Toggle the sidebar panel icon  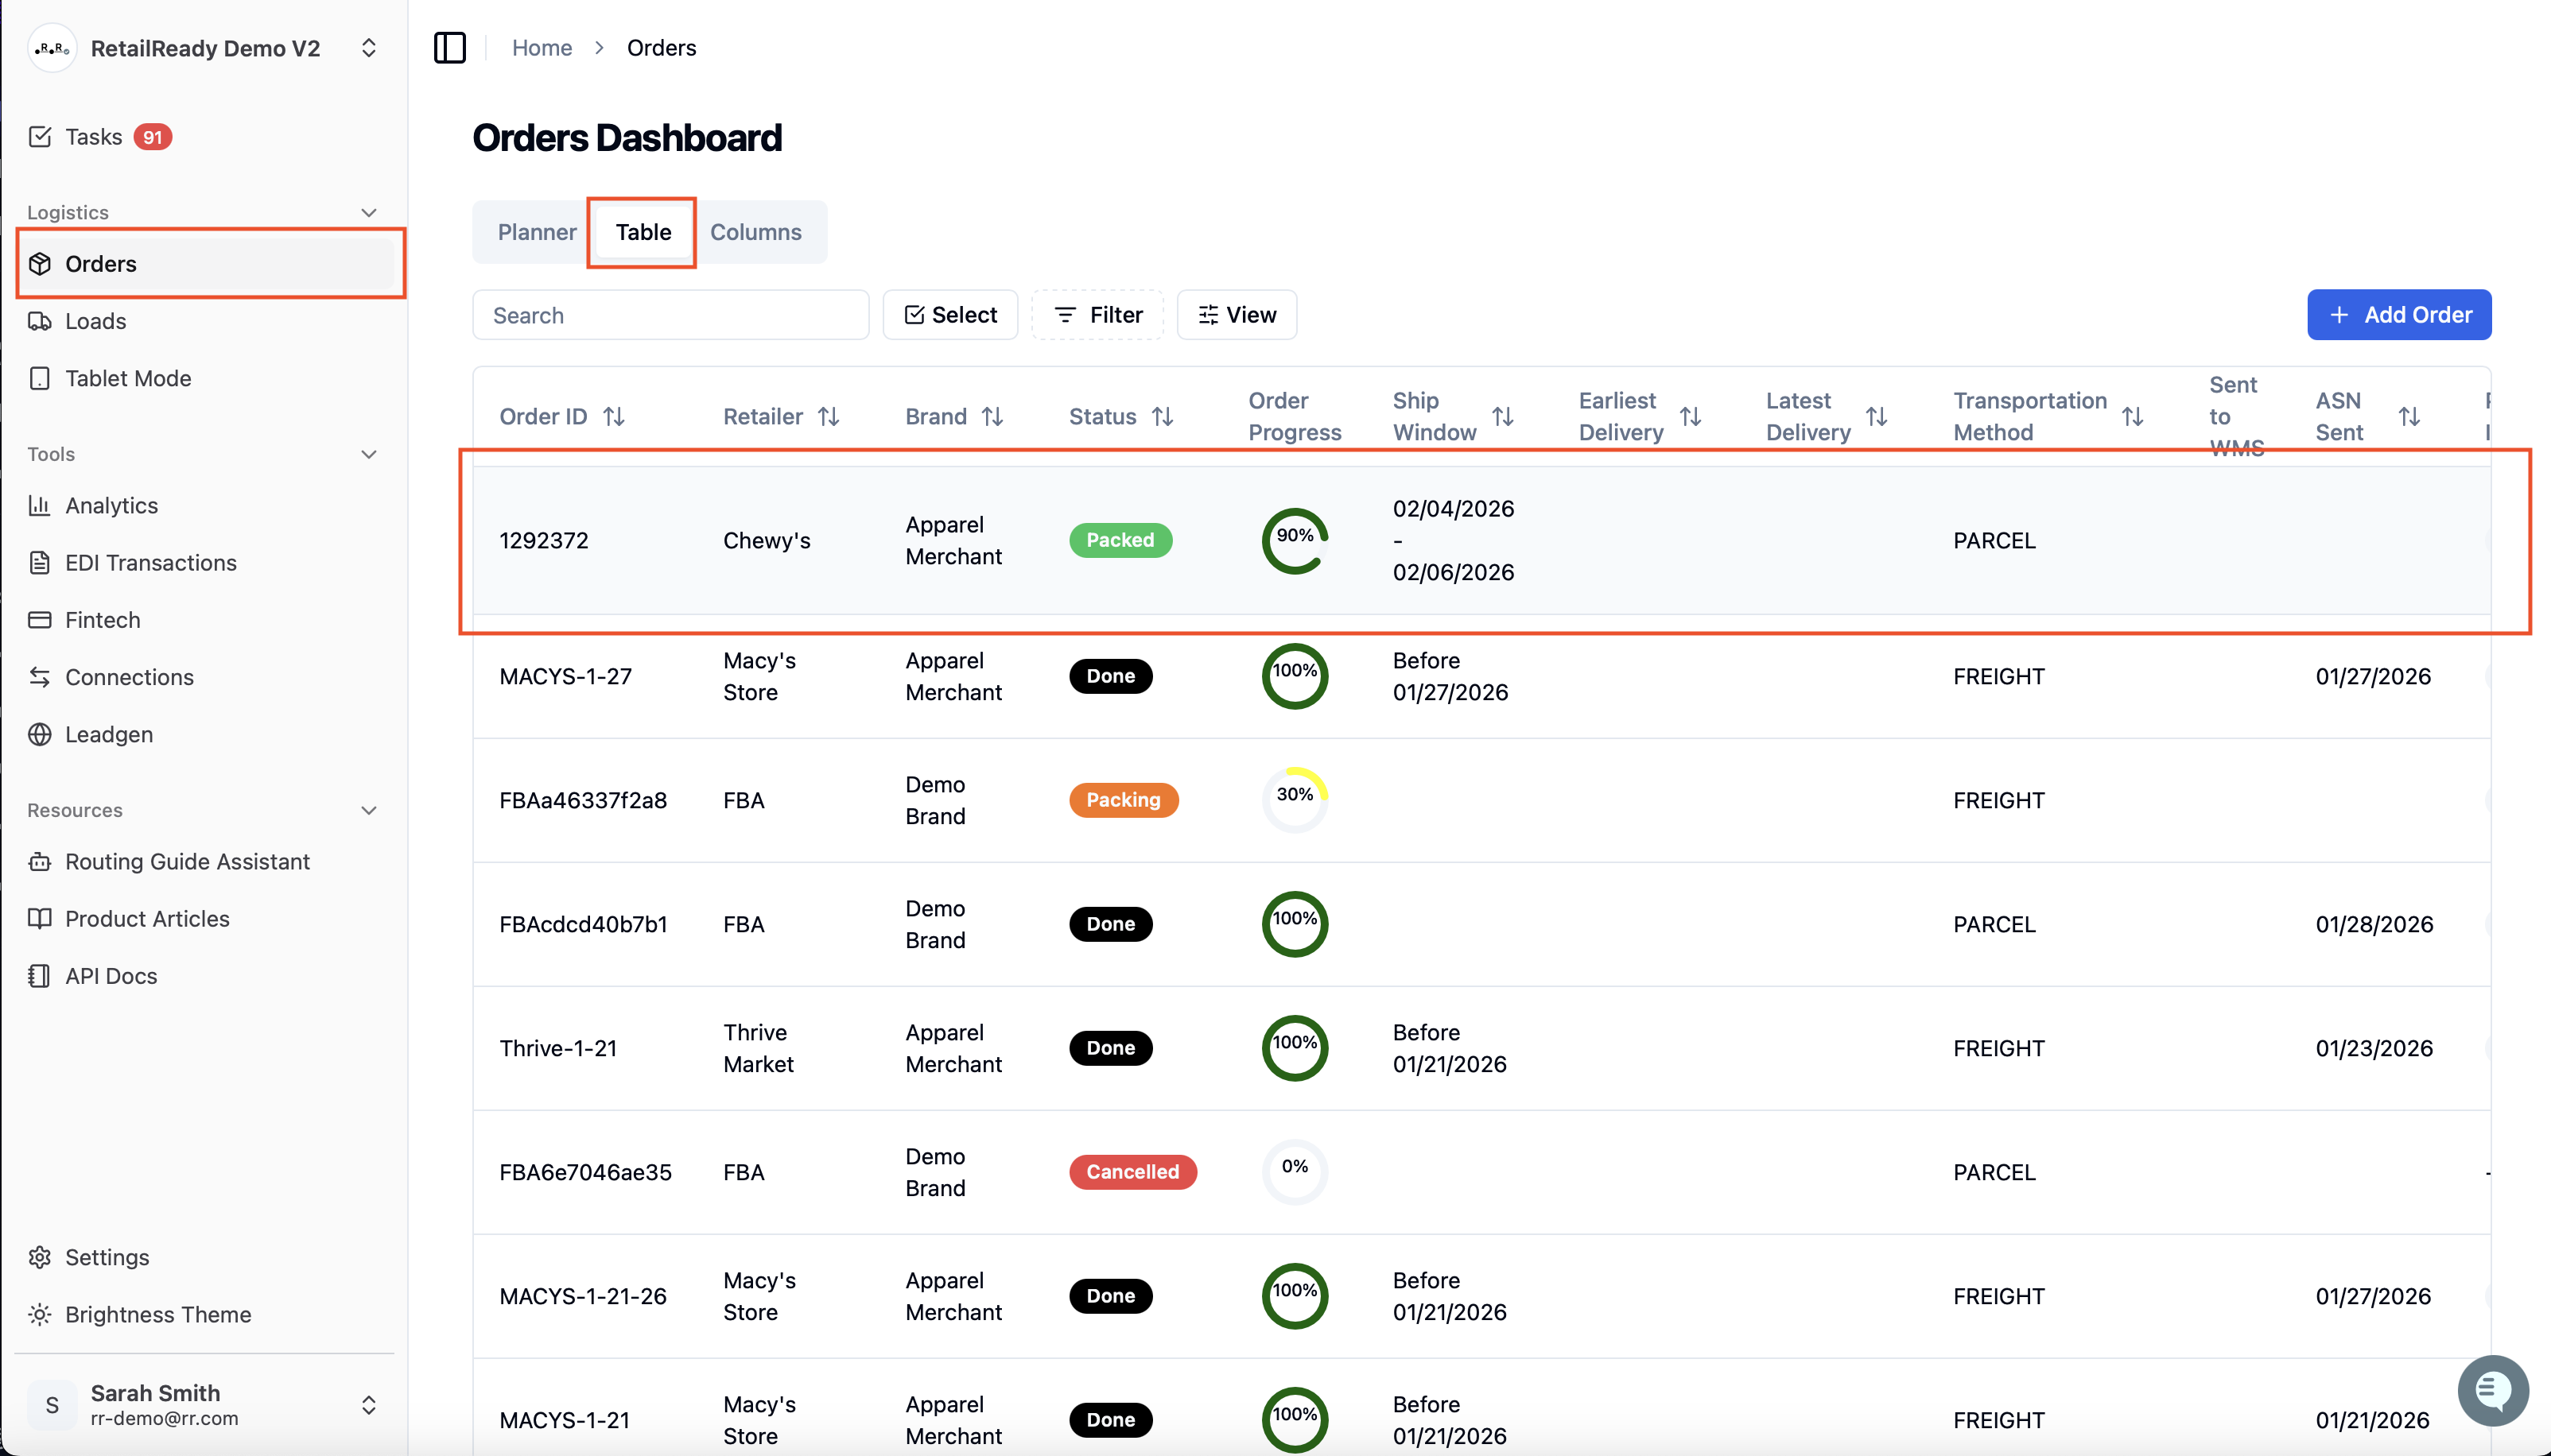[449, 47]
